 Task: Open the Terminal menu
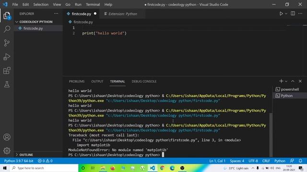coord(93,4)
